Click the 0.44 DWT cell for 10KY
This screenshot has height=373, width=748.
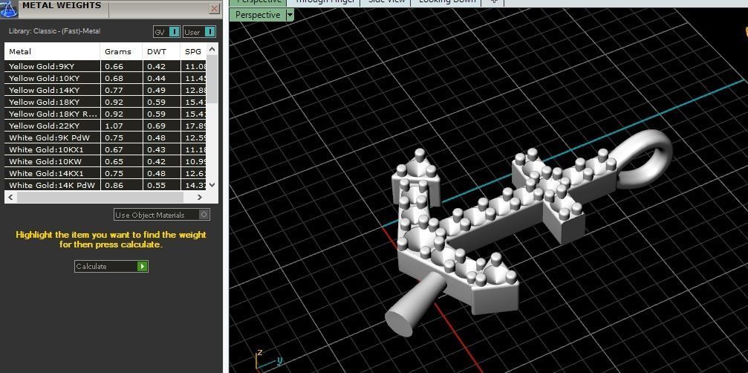(161, 78)
